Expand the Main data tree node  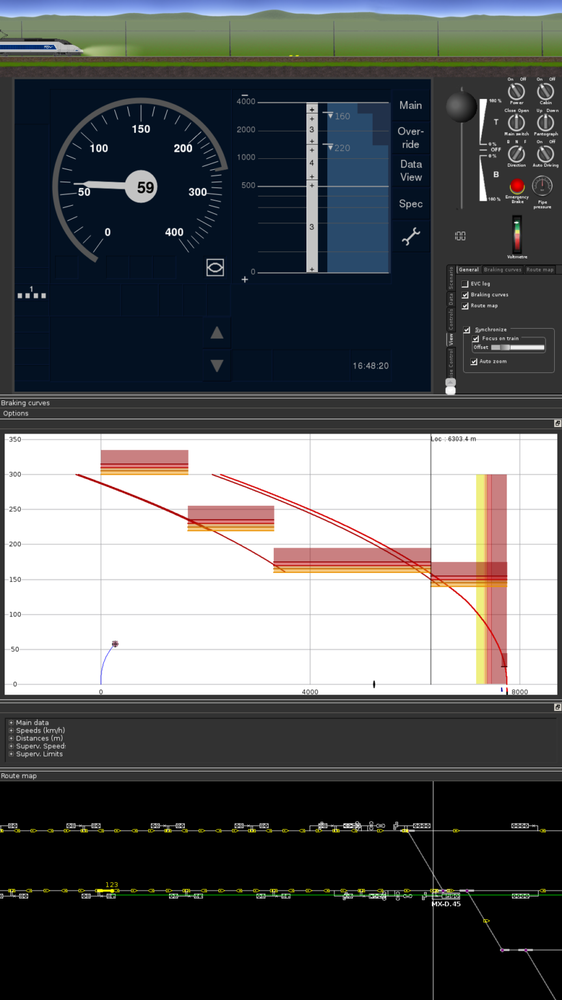(x=11, y=723)
